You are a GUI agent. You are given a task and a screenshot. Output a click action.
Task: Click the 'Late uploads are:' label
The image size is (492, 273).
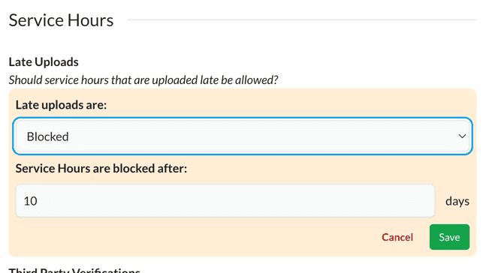click(61, 105)
